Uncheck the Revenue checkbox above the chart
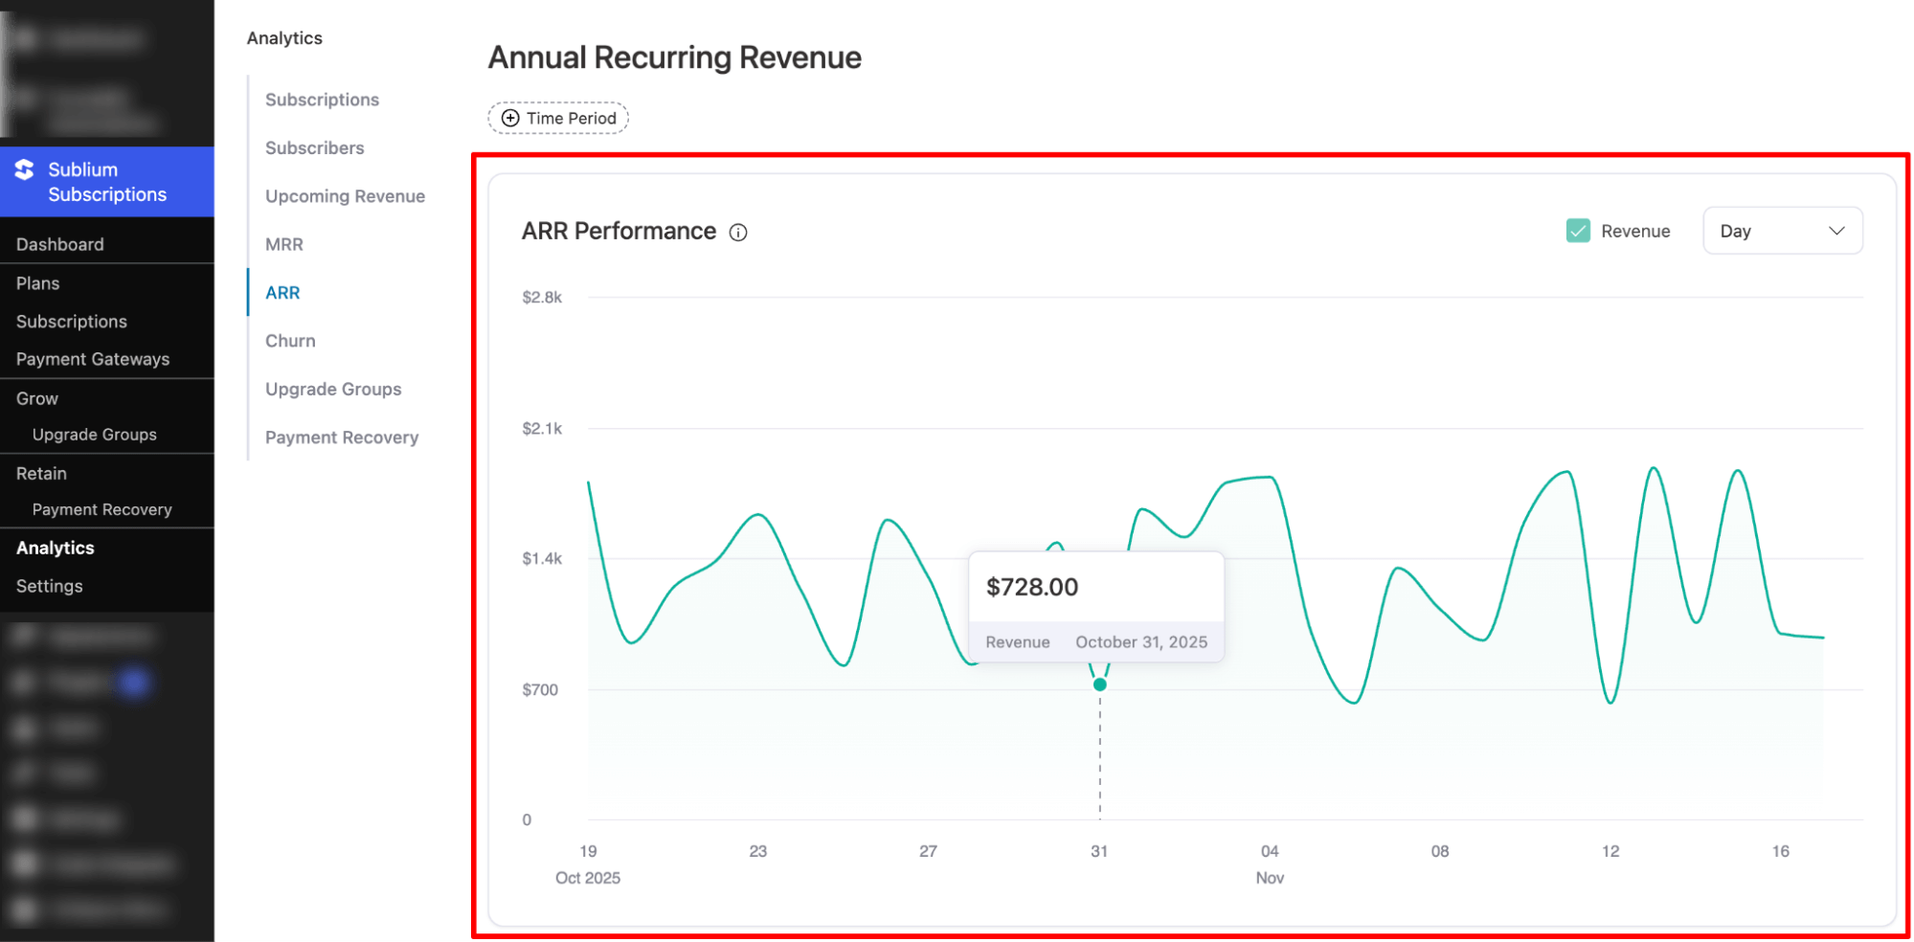This screenshot has height=942, width=1914. [x=1577, y=231]
